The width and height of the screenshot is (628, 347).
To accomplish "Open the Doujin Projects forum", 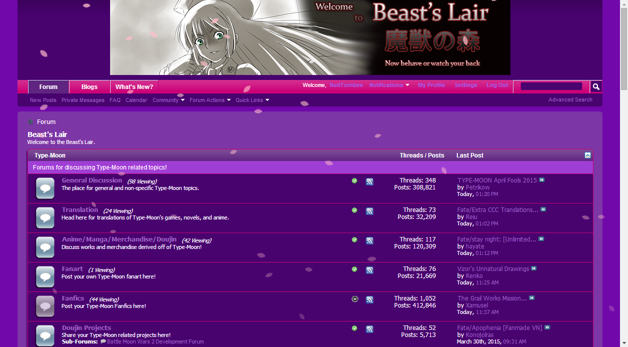I will click(x=87, y=327).
